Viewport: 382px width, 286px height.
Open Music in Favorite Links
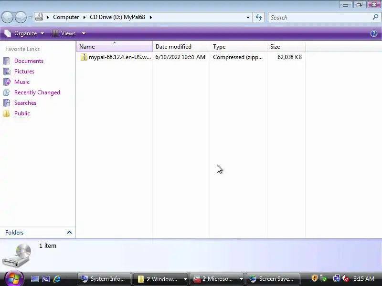click(21, 82)
